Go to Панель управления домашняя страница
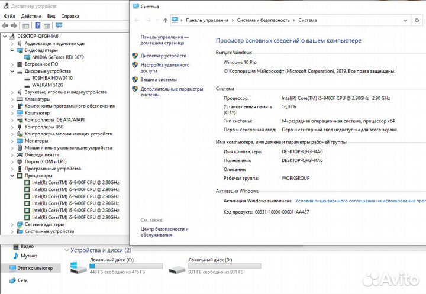This screenshot has height=294, width=426. tap(164, 40)
